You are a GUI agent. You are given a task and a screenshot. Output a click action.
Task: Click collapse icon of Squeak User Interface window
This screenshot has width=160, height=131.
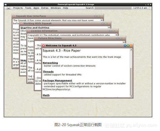101,16
